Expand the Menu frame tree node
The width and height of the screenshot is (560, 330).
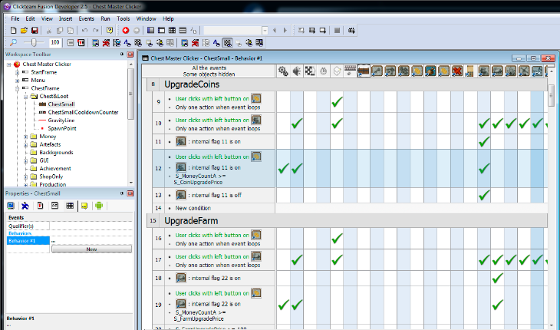click(17, 81)
